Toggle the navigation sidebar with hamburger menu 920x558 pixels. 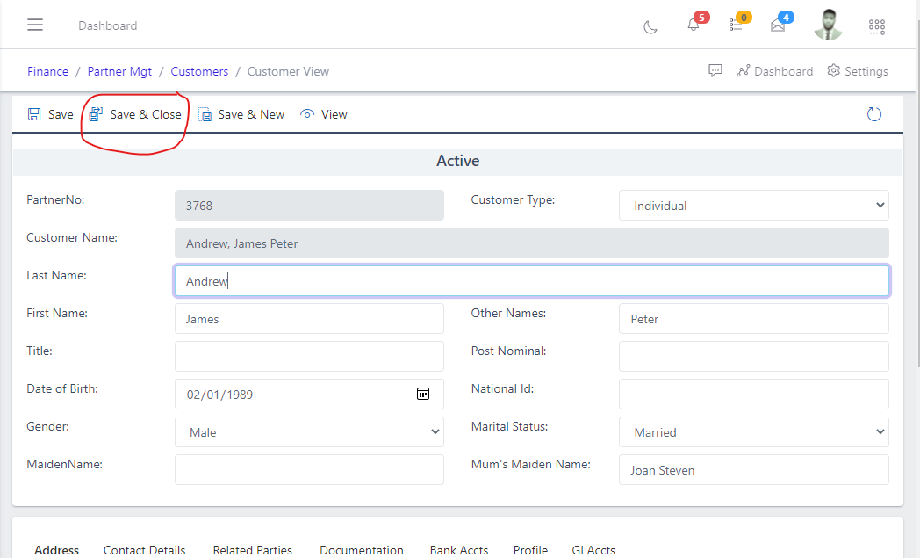[x=35, y=25]
